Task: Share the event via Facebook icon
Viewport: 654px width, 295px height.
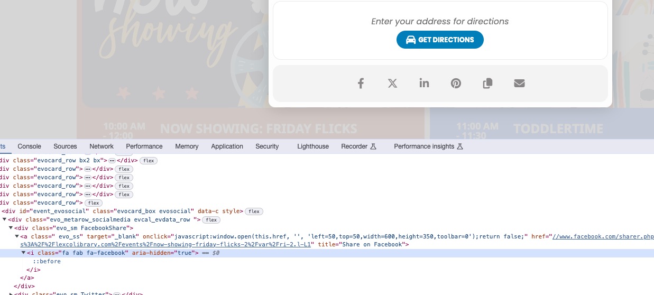Action: (x=361, y=84)
